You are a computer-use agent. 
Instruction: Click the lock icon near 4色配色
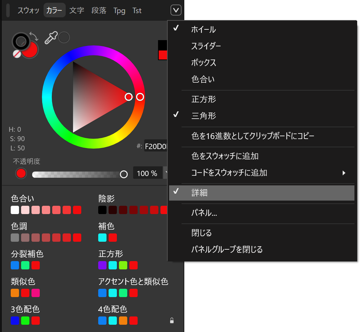pos(172,321)
